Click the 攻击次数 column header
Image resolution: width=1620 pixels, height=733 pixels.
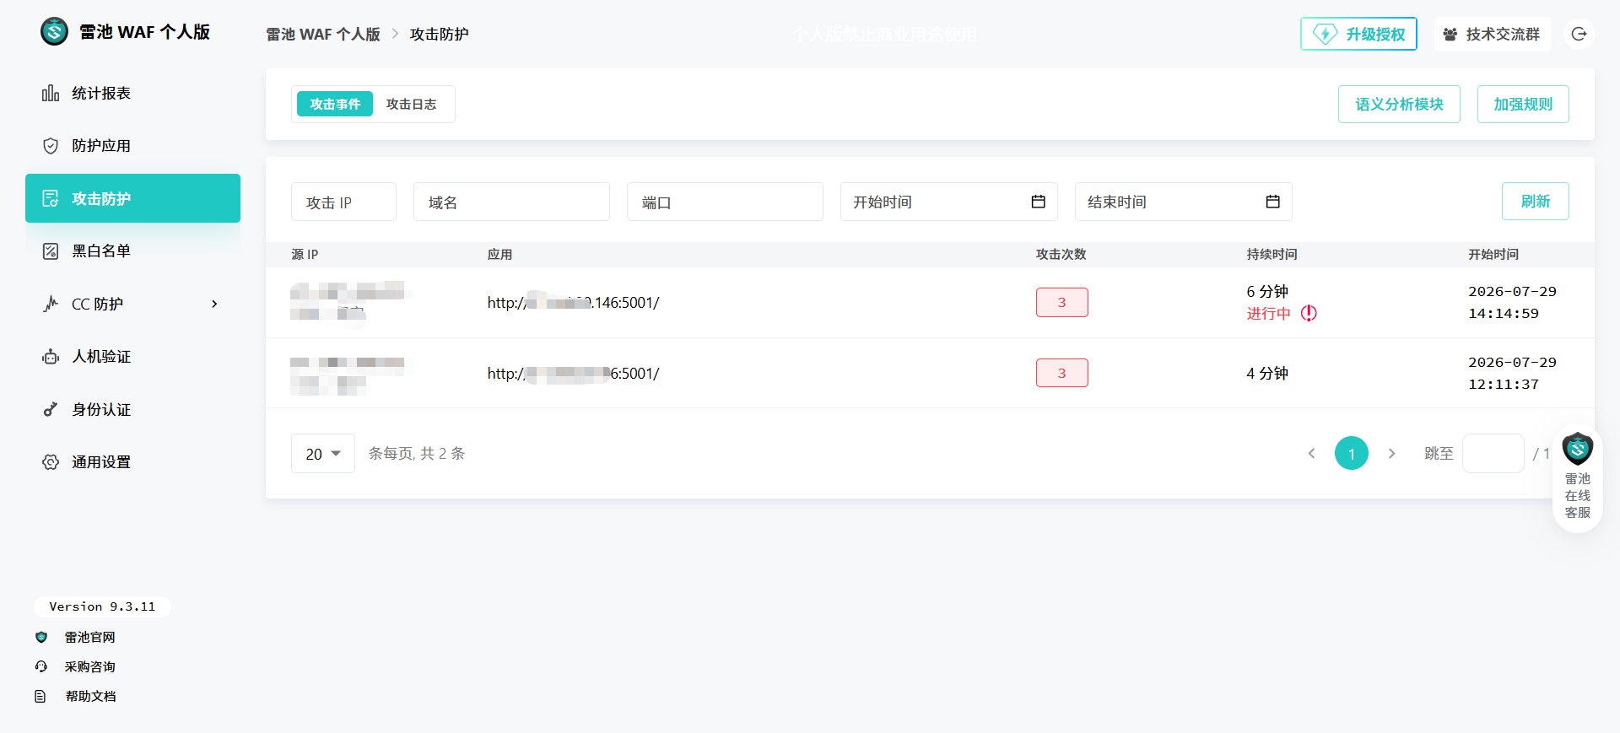pyautogui.click(x=1061, y=254)
